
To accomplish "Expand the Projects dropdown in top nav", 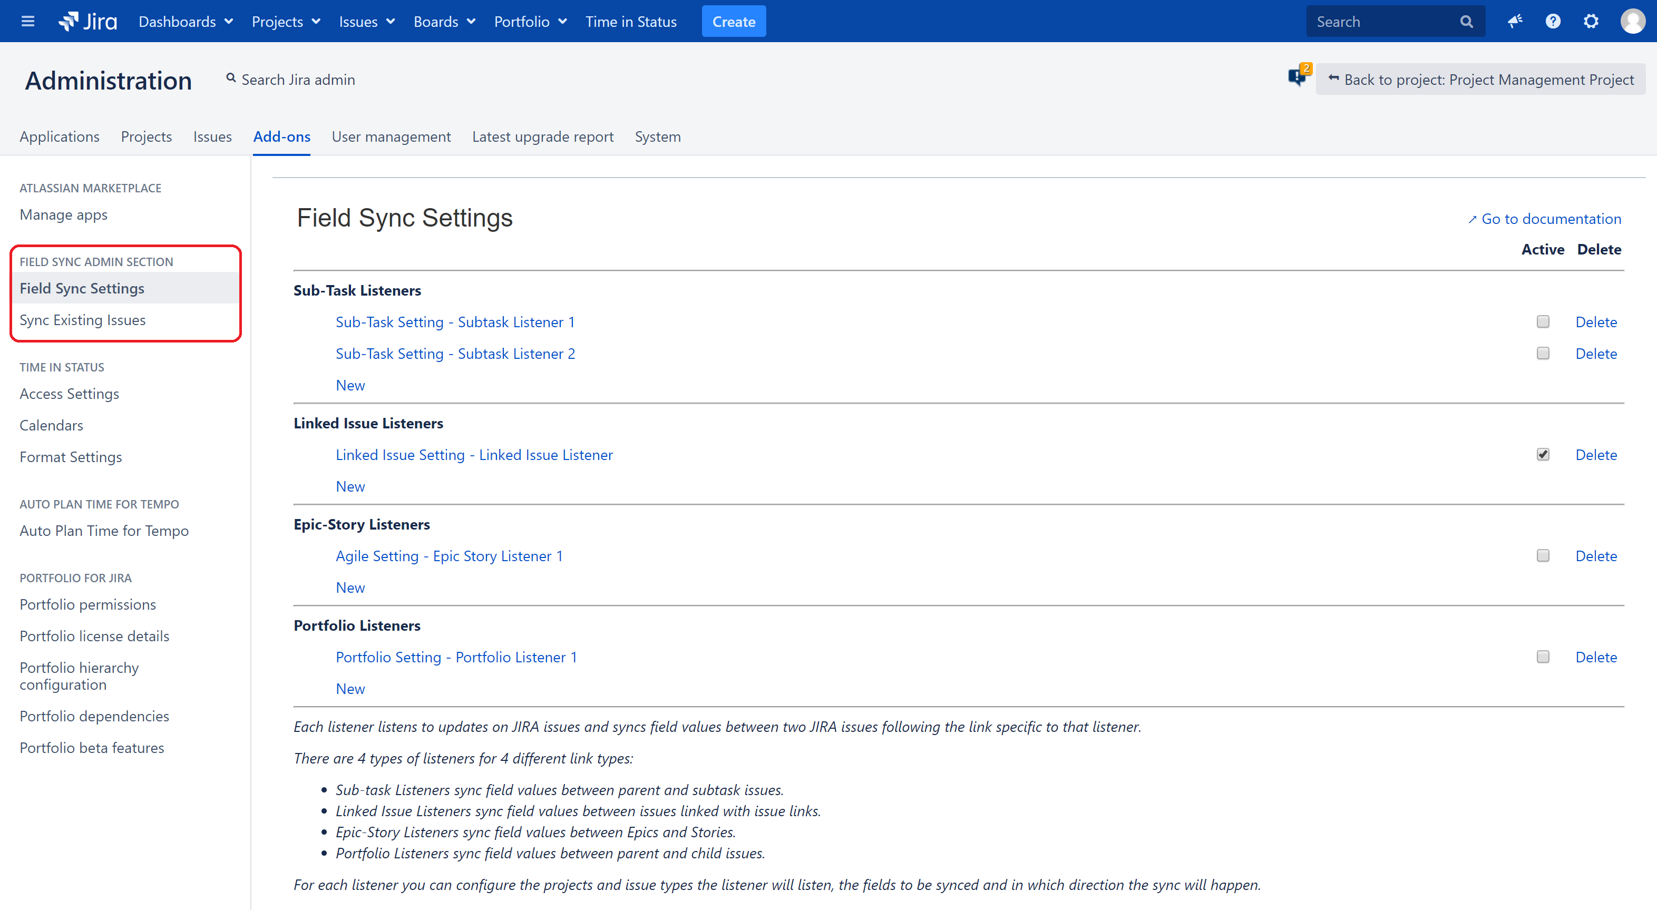I will pos(286,21).
